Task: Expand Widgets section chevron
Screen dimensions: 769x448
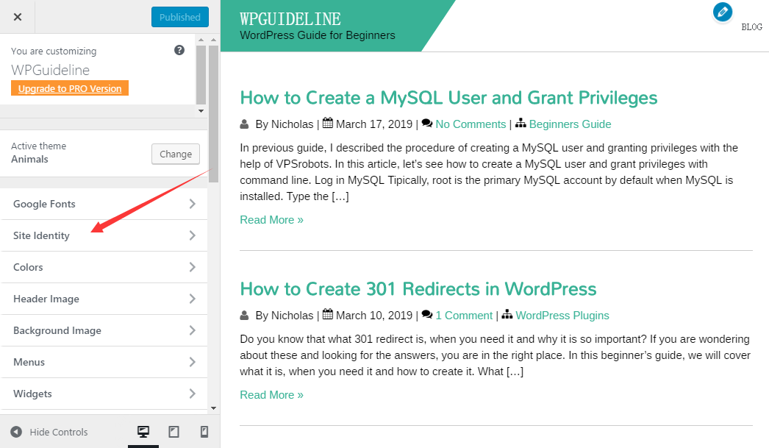Action: pos(193,394)
